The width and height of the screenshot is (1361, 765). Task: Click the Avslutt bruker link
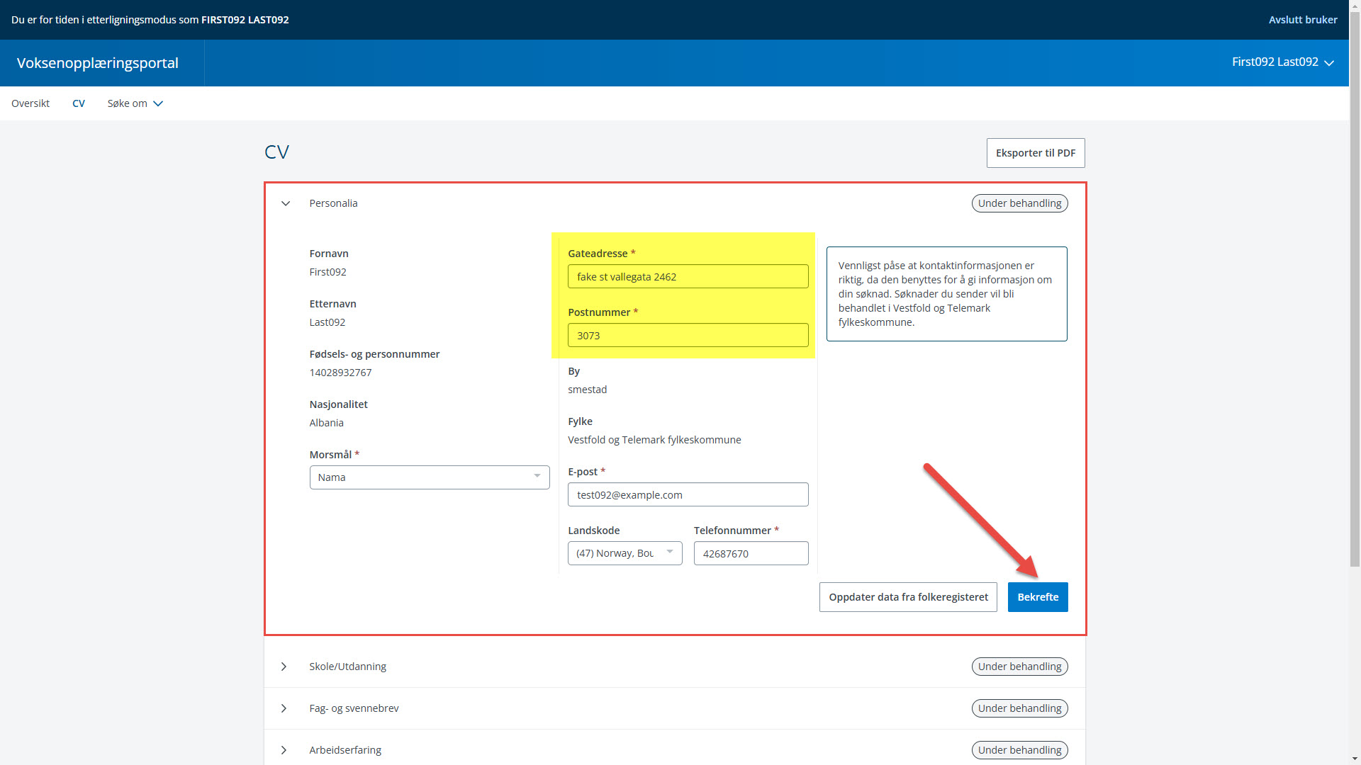point(1302,20)
